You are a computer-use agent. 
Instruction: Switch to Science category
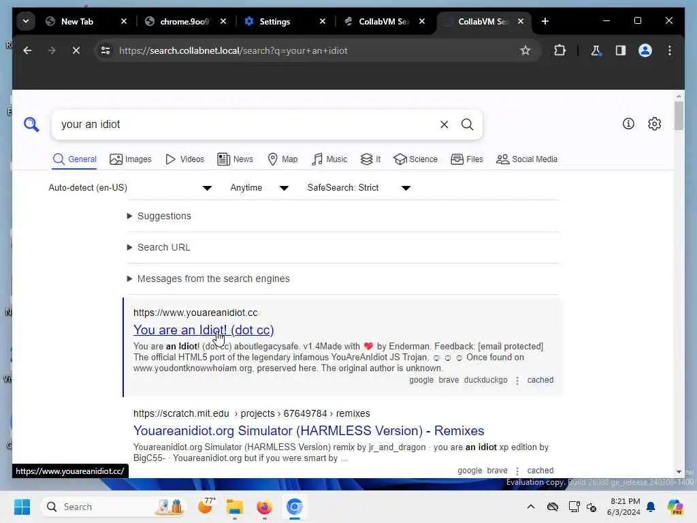(416, 159)
